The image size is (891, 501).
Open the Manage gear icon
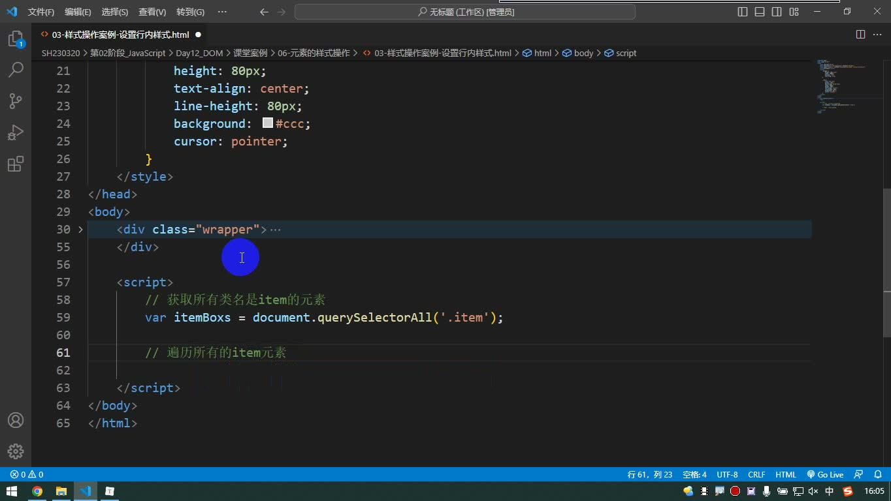[16, 451]
